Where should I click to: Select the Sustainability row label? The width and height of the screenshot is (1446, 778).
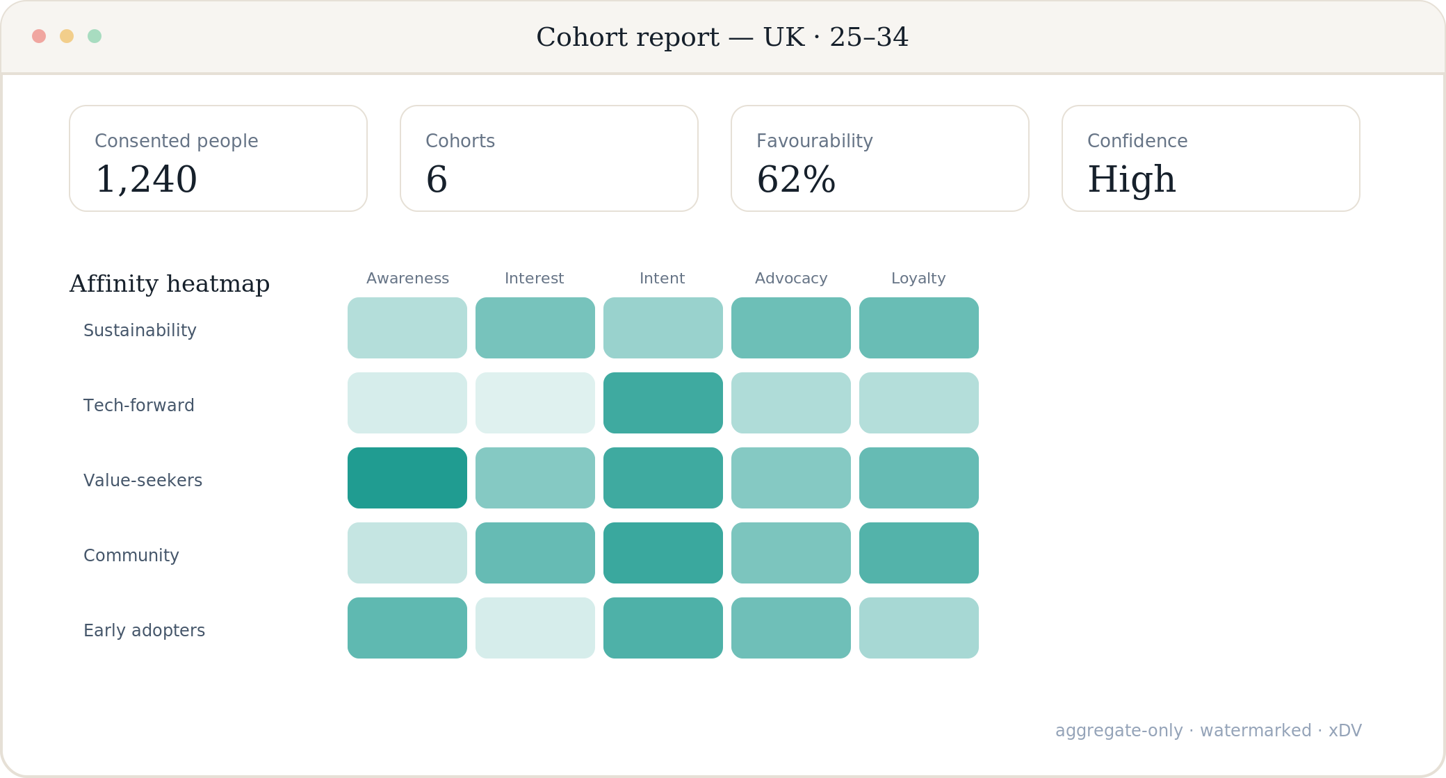140,331
